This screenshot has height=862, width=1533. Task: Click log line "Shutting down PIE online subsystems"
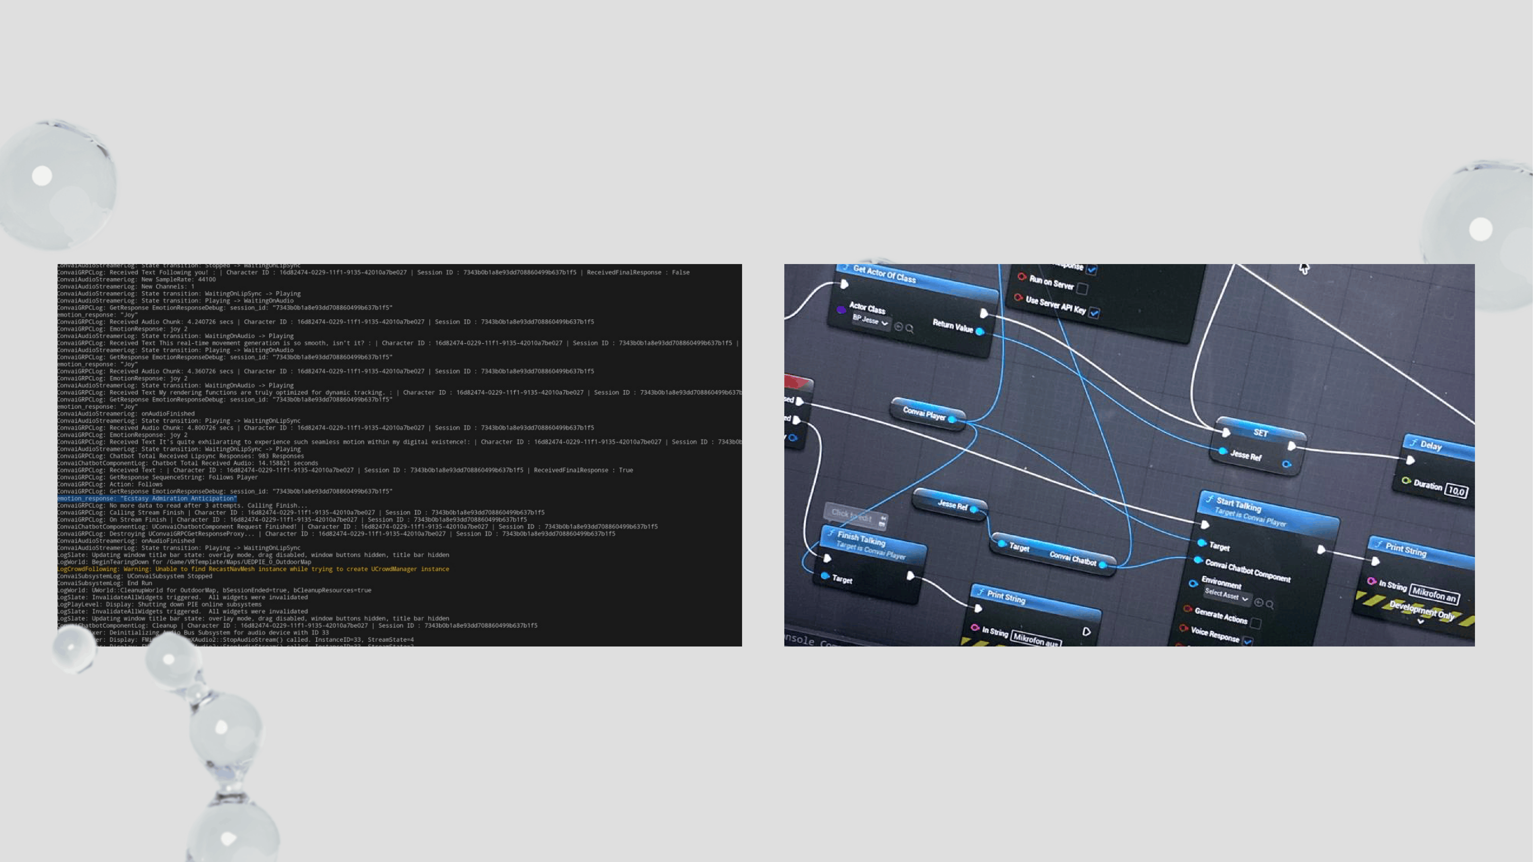coord(160,605)
